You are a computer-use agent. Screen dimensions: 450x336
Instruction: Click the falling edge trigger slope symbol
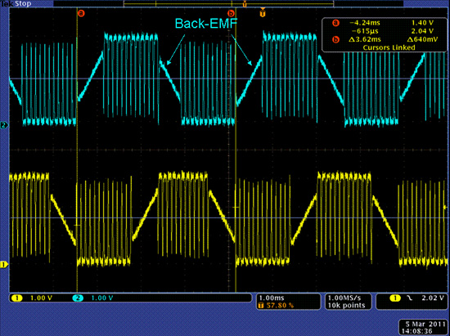pos(410,298)
